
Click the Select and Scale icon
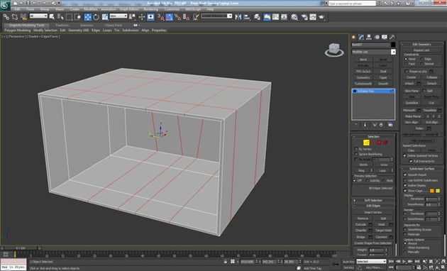click(105, 17)
